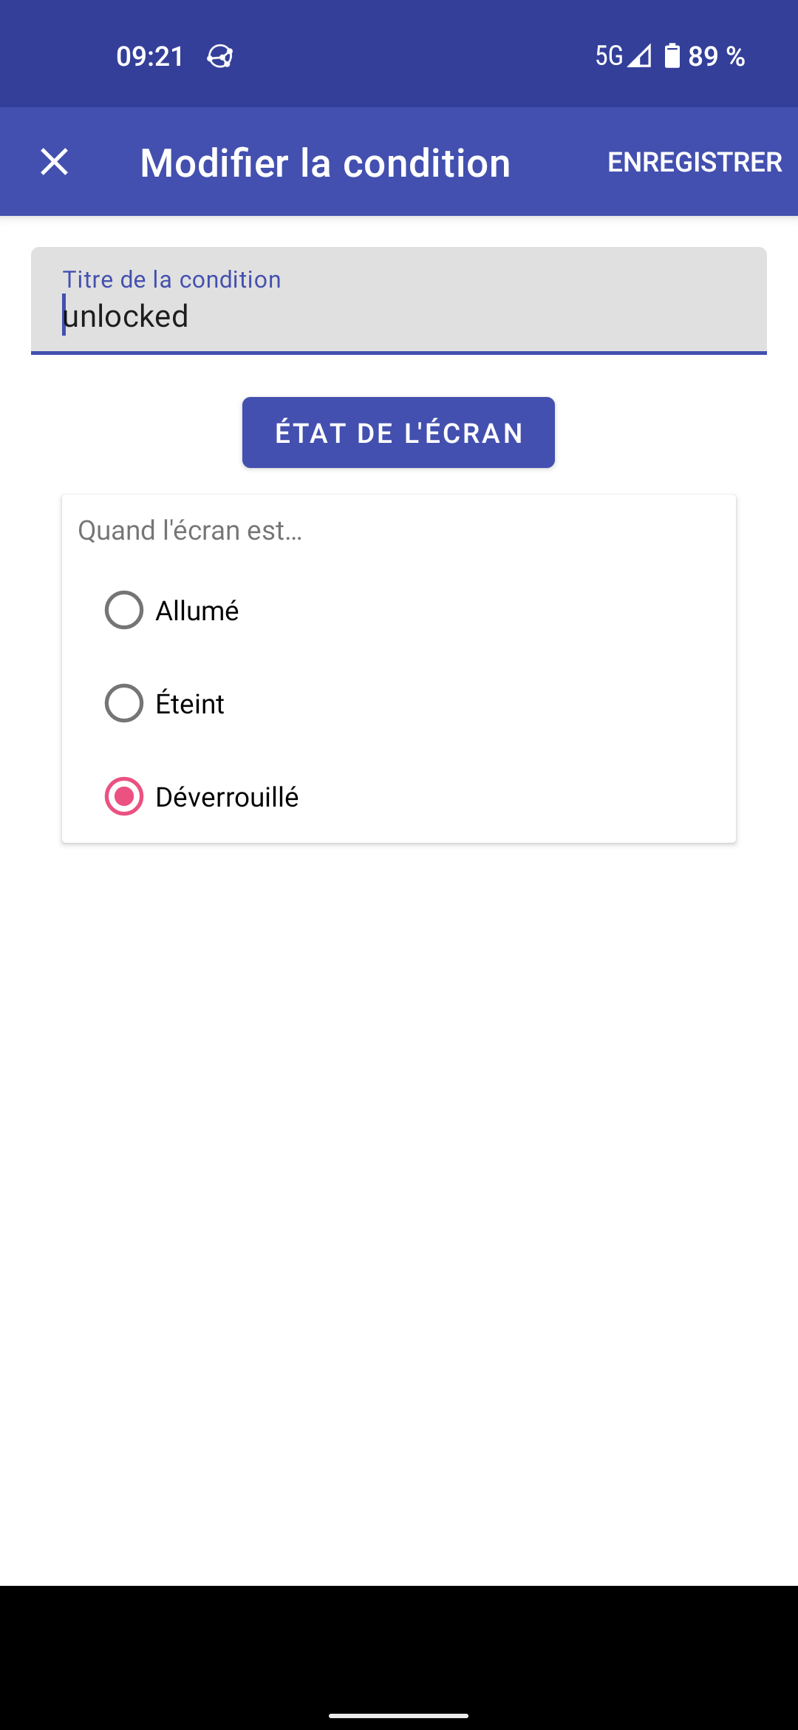The width and height of the screenshot is (798, 1730).
Task: Click the "Quand l'écran est…" heading text
Action: click(x=190, y=531)
